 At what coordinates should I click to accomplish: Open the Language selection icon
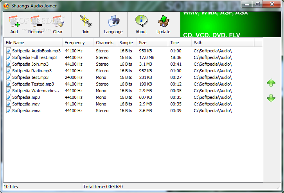[x=113, y=21]
